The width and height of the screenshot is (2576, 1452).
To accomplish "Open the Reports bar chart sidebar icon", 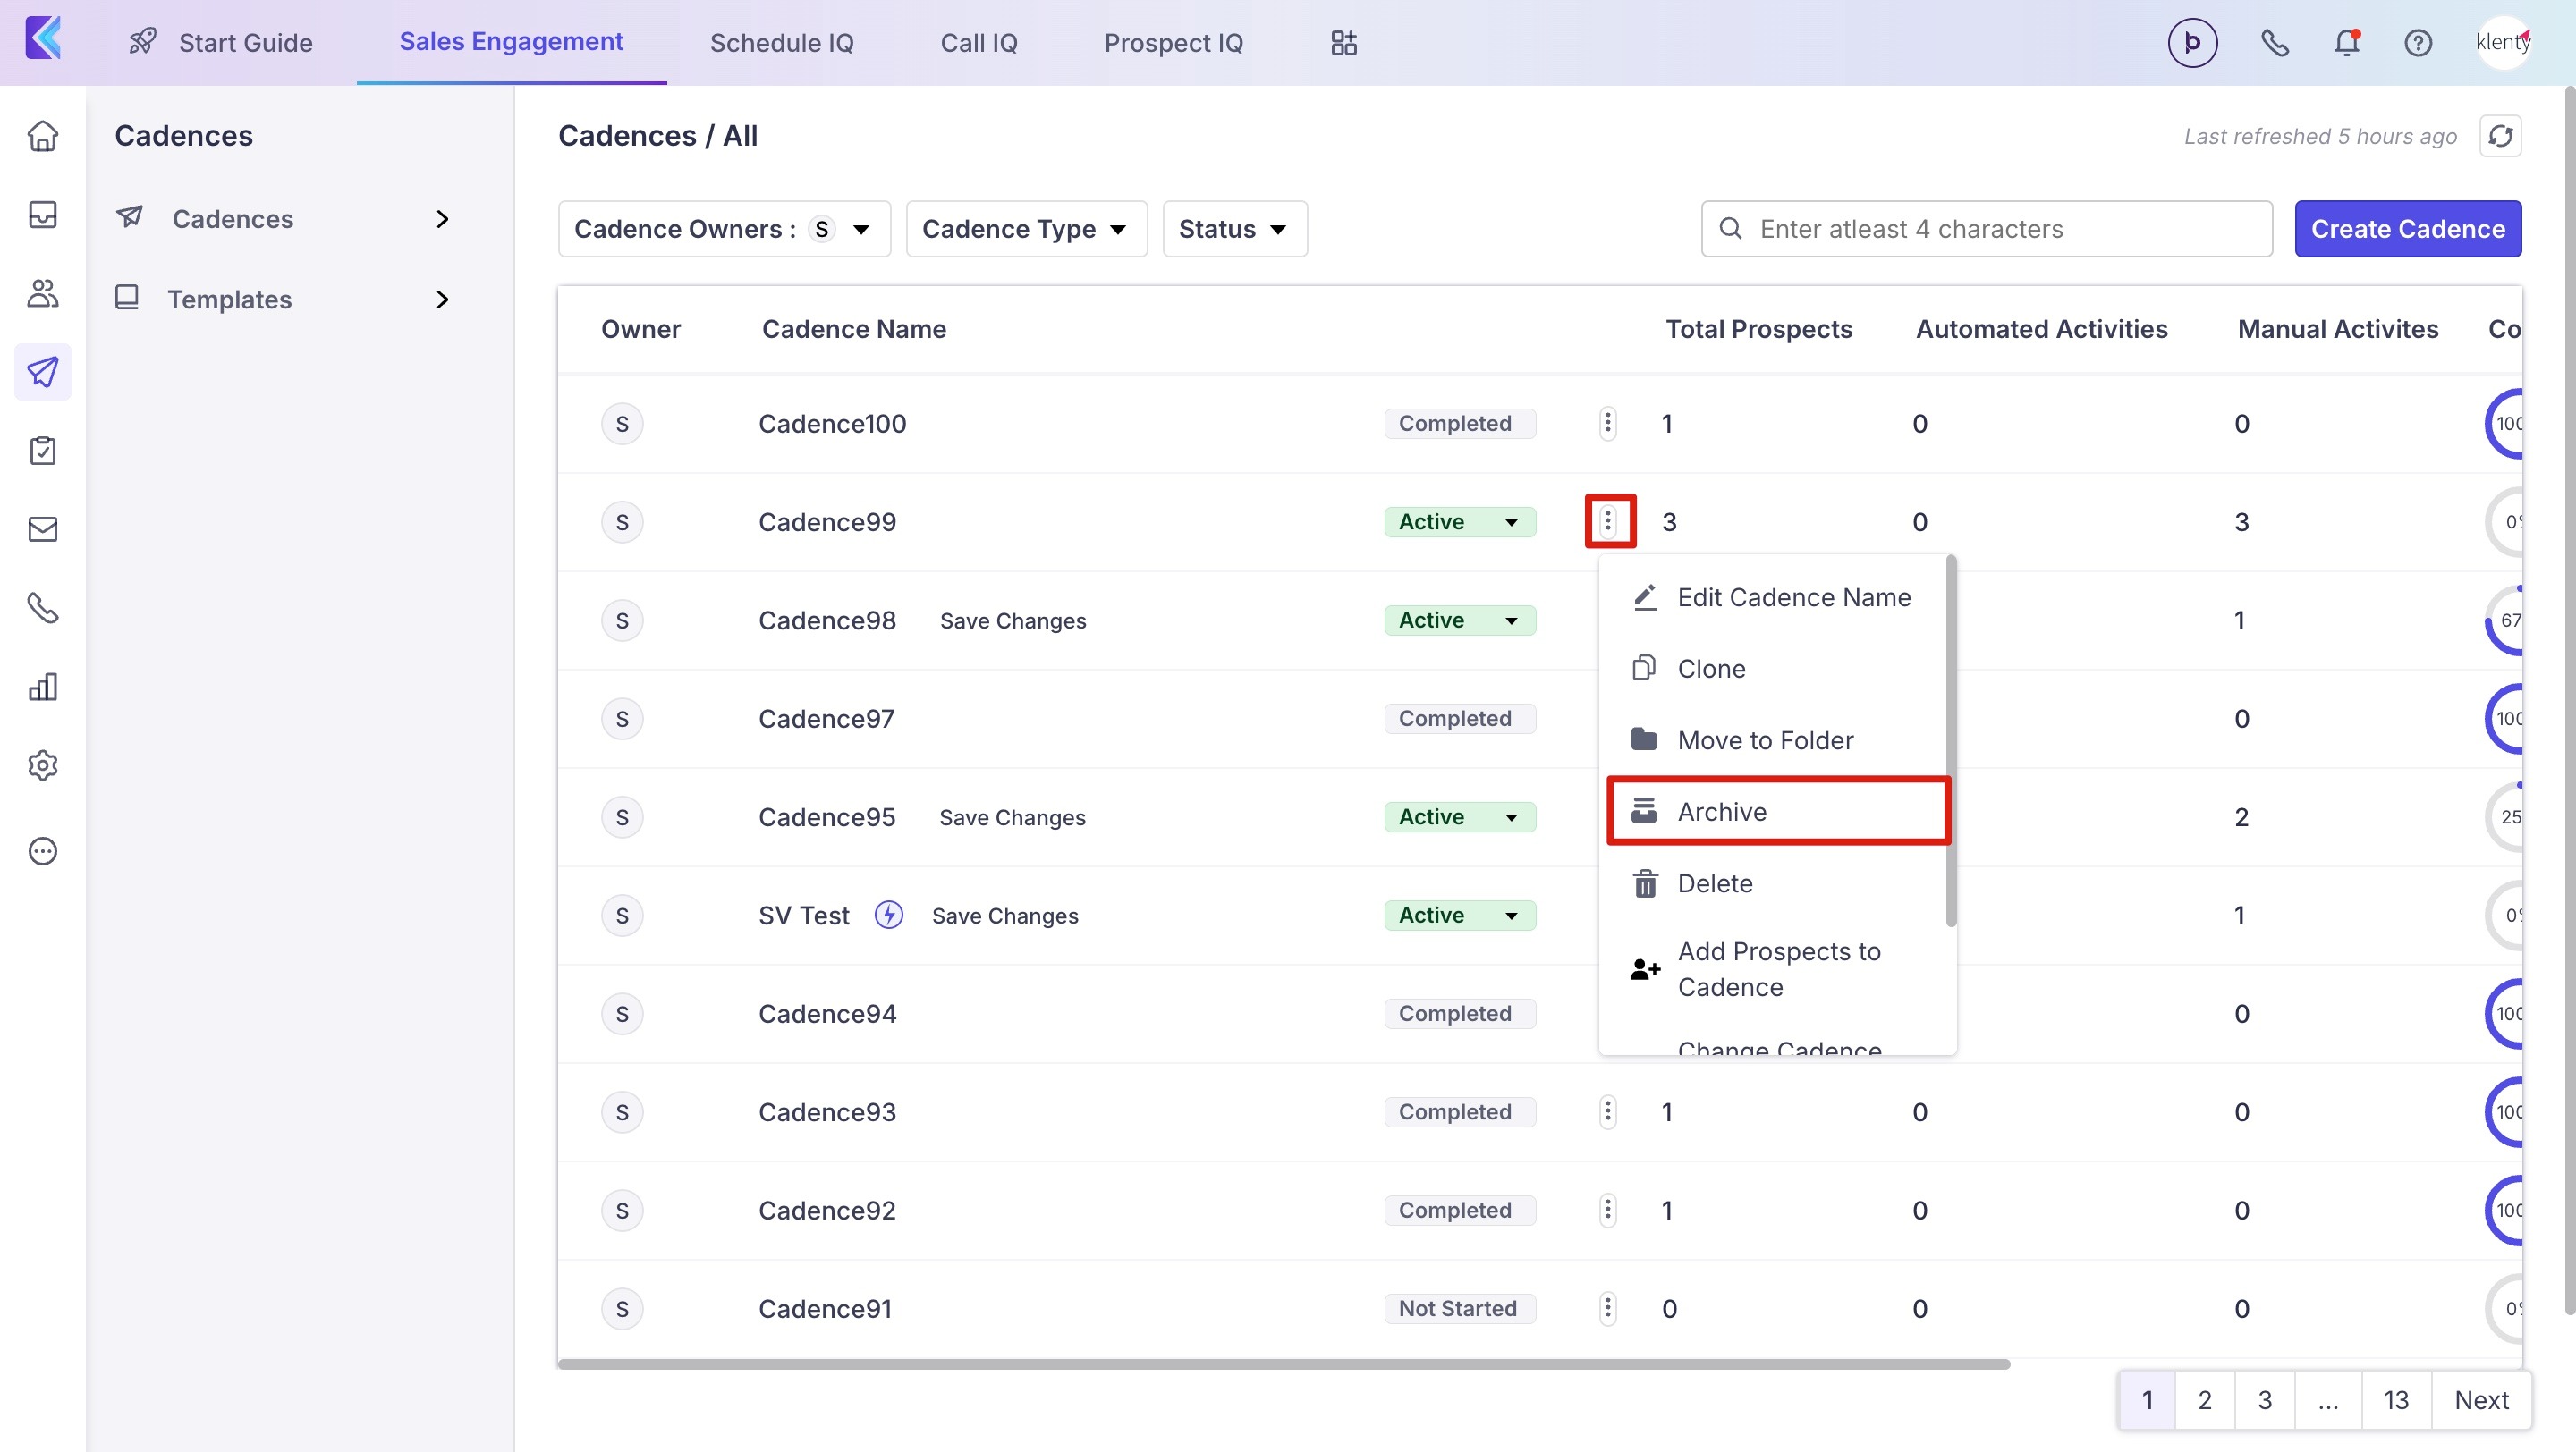I will pyautogui.click(x=43, y=687).
